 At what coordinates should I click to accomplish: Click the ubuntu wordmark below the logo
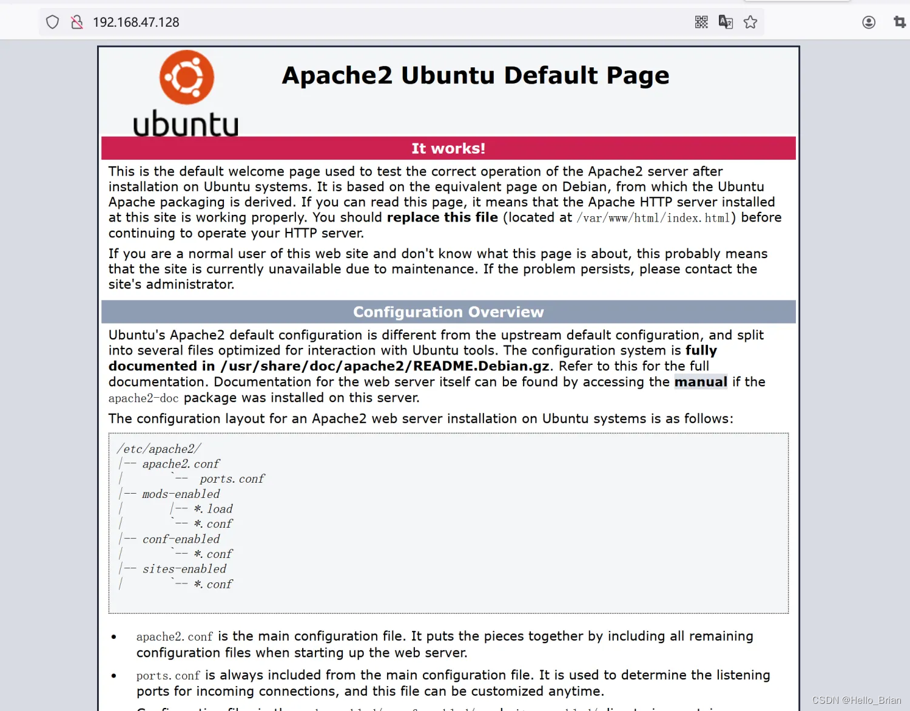tap(186, 123)
